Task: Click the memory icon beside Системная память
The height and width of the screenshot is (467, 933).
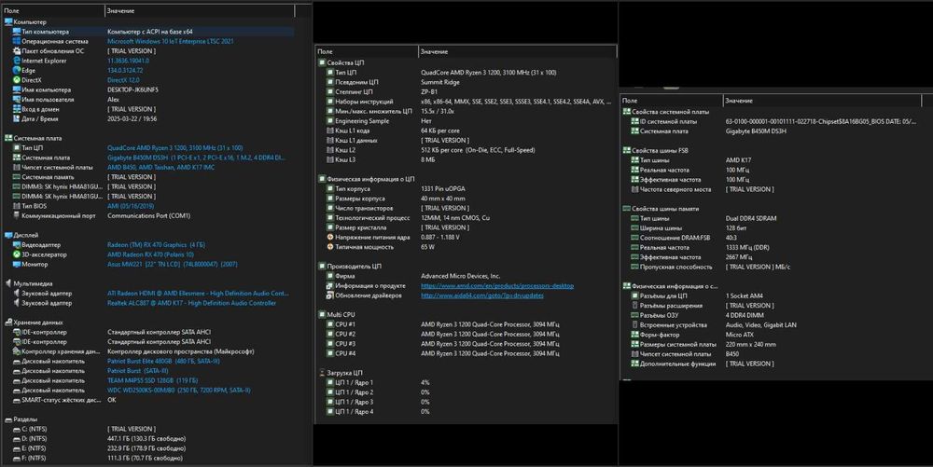Action: pyautogui.click(x=17, y=177)
